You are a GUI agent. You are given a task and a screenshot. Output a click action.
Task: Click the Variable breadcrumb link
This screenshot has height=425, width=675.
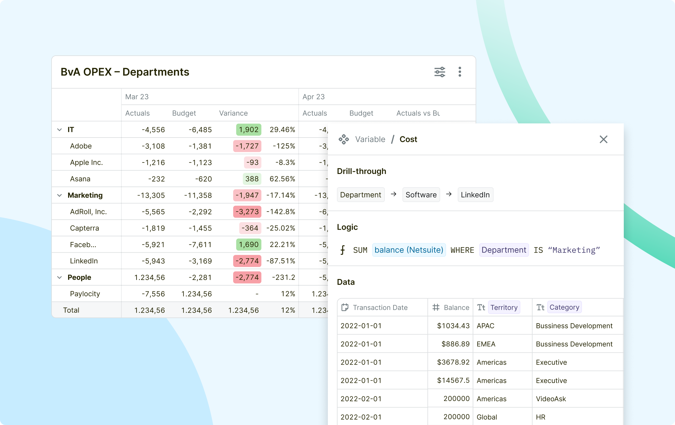pyautogui.click(x=370, y=139)
